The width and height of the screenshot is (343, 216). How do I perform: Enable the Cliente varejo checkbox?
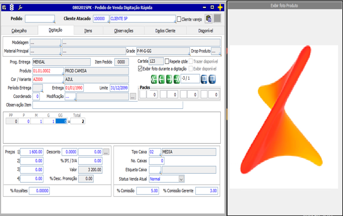tap(179, 19)
